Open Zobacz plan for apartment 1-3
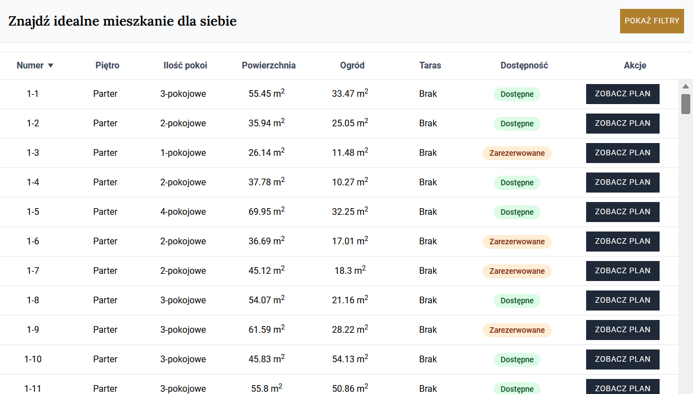This screenshot has width=693, height=394. pyautogui.click(x=622, y=153)
